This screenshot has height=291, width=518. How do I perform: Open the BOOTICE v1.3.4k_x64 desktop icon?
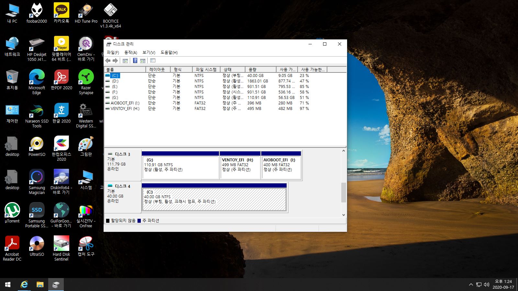[x=111, y=16]
